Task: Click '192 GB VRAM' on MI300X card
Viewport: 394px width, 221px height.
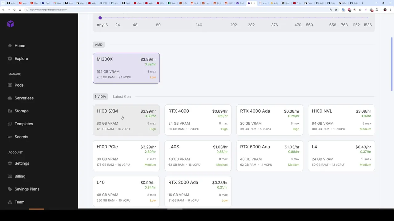Action: click(x=108, y=72)
